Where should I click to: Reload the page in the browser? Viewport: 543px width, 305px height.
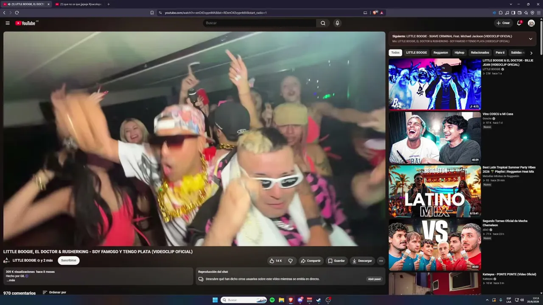[17, 13]
